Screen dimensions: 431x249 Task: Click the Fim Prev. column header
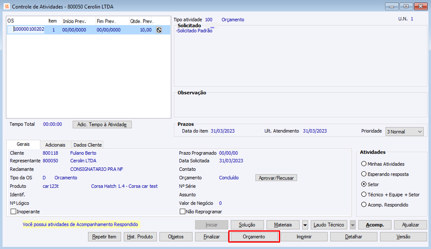pos(106,21)
